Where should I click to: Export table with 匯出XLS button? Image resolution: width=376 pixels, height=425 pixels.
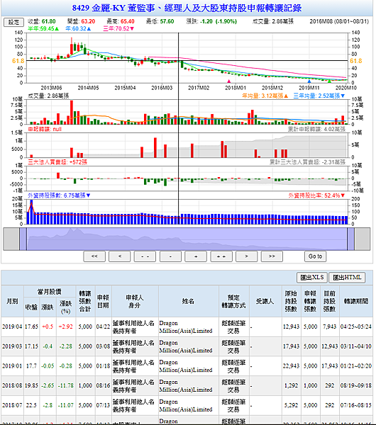312,278
